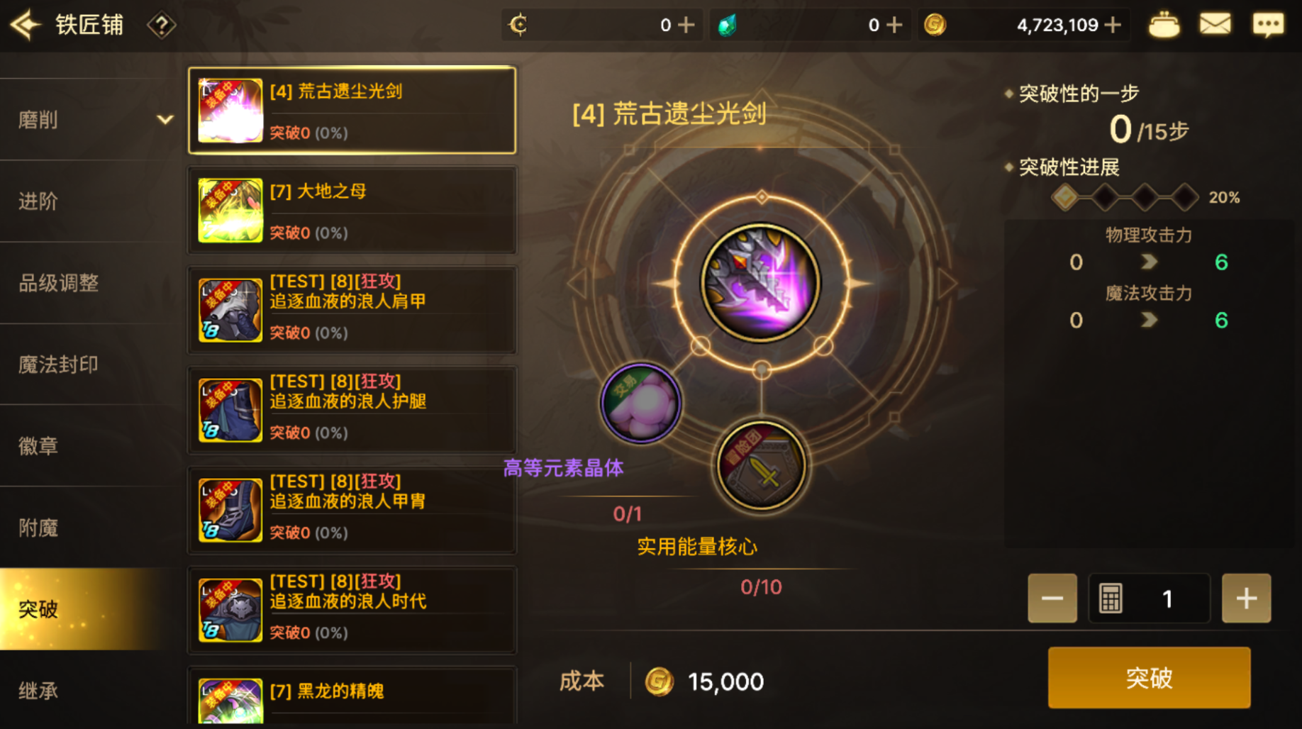This screenshot has width=1302, height=729.
Task: Open the mail envelope icon
Action: click(x=1215, y=25)
